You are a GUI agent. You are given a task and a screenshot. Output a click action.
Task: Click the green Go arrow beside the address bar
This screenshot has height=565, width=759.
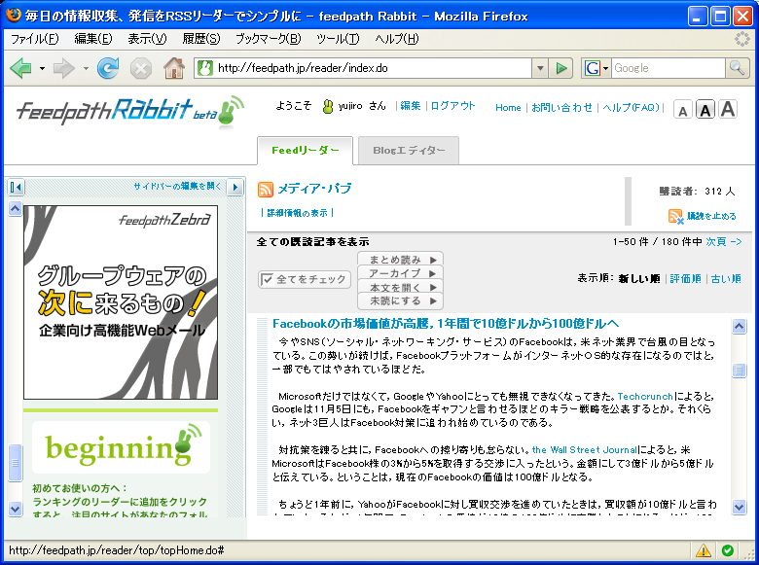[561, 68]
